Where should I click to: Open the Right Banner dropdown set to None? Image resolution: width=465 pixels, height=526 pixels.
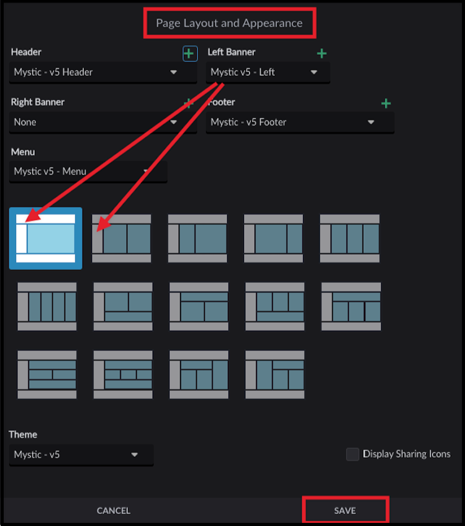pos(103,122)
